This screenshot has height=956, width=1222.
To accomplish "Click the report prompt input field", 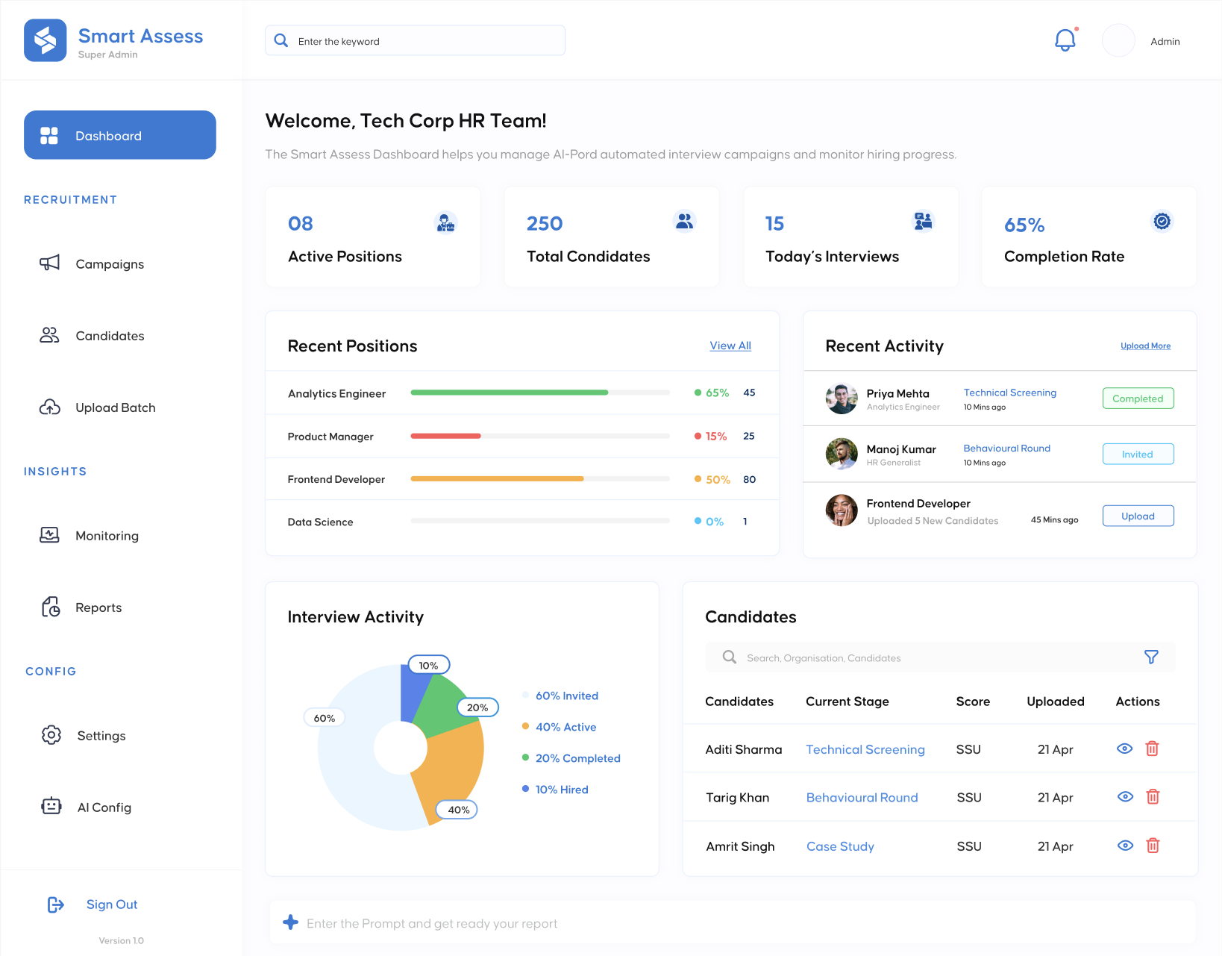I will (x=731, y=922).
